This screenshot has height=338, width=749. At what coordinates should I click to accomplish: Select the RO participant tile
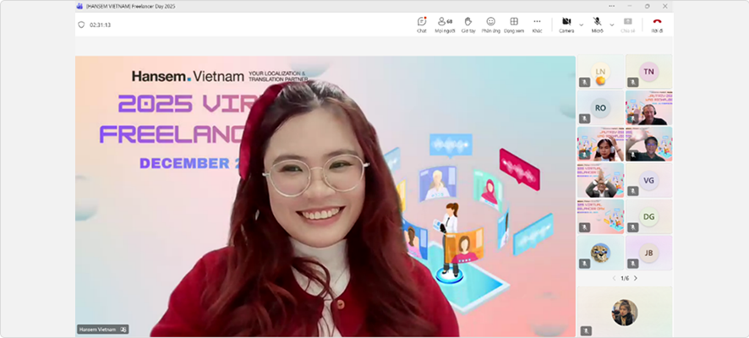point(600,107)
